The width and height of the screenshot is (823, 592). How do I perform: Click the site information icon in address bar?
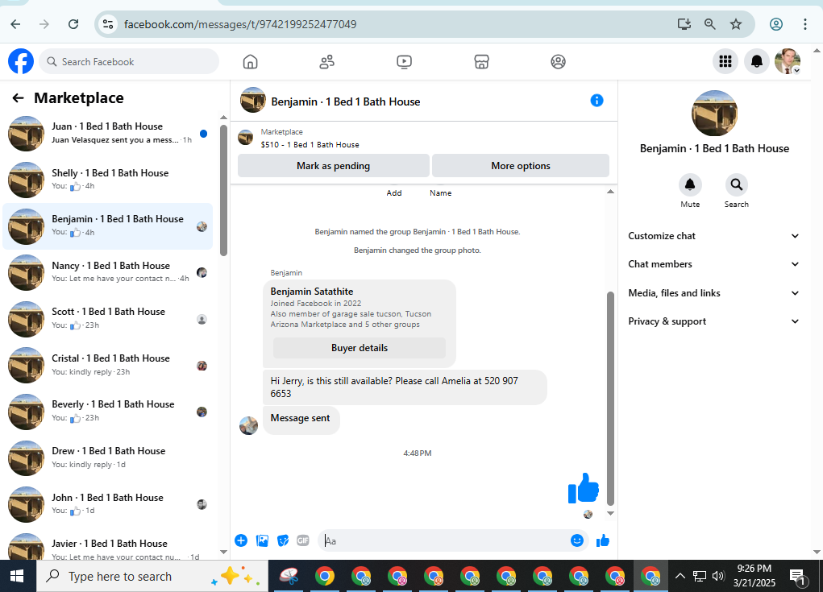[x=108, y=24]
